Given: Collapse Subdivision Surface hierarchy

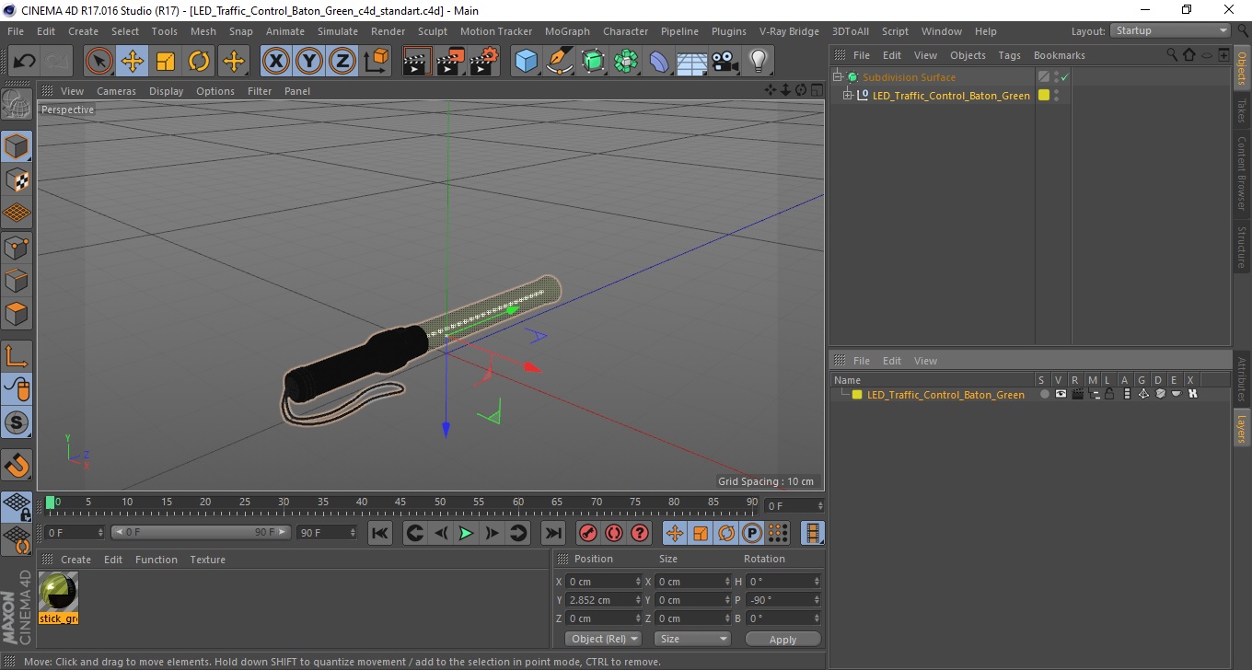Looking at the screenshot, I should [837, 77].
